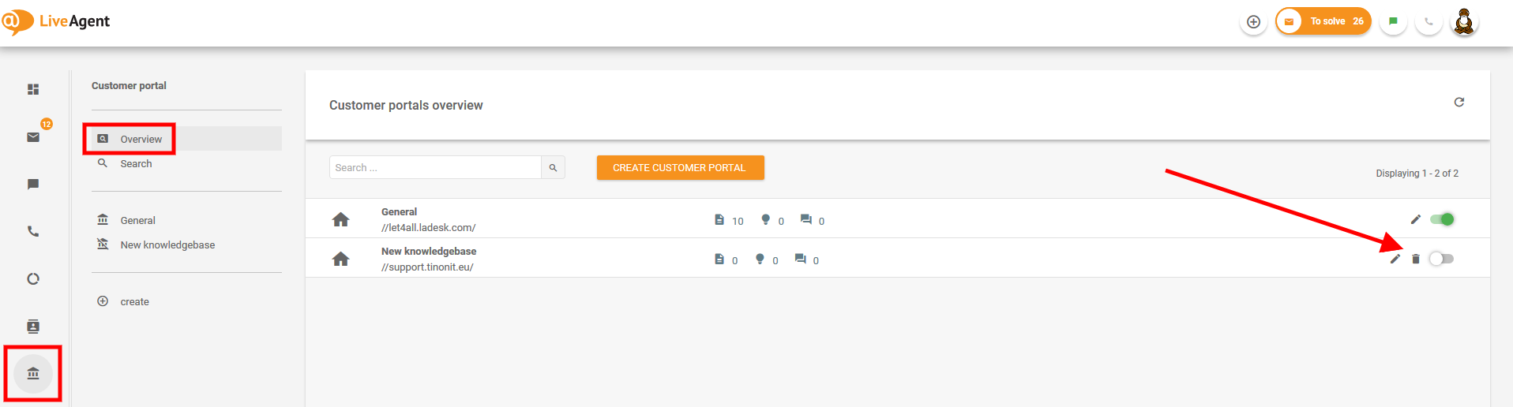This screenshot has width=1513, height=407.
Task: Disable the General portal toggle
Action: [1442, 219]
